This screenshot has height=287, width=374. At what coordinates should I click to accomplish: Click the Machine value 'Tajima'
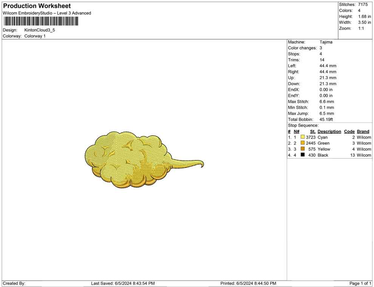pyautogui.click(x=326, y=42)
